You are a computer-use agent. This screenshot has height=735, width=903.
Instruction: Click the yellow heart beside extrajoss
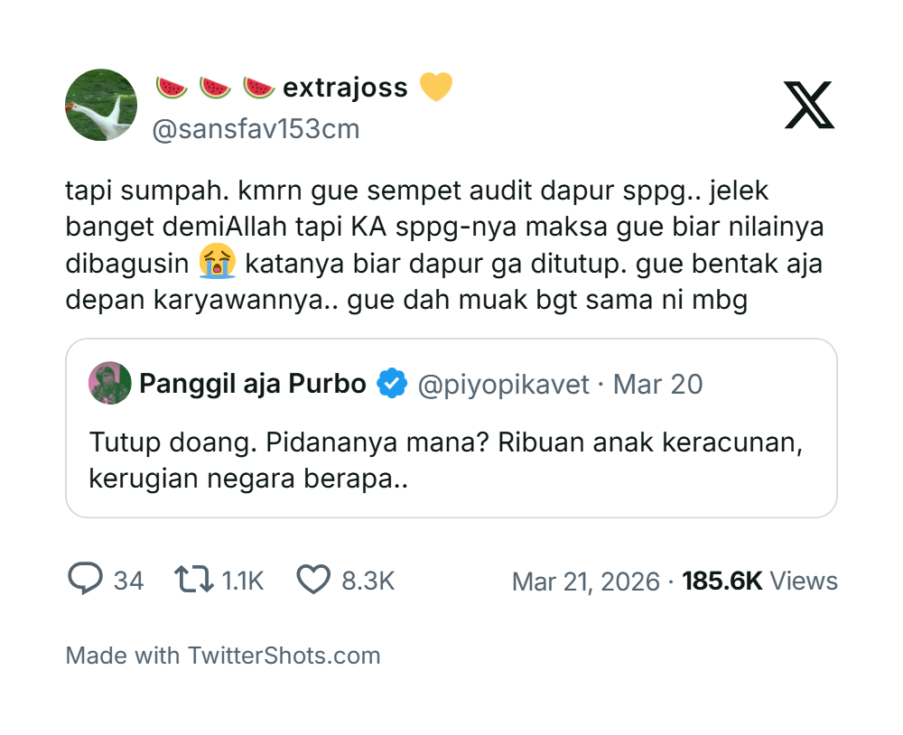click(x=436, y=88)
